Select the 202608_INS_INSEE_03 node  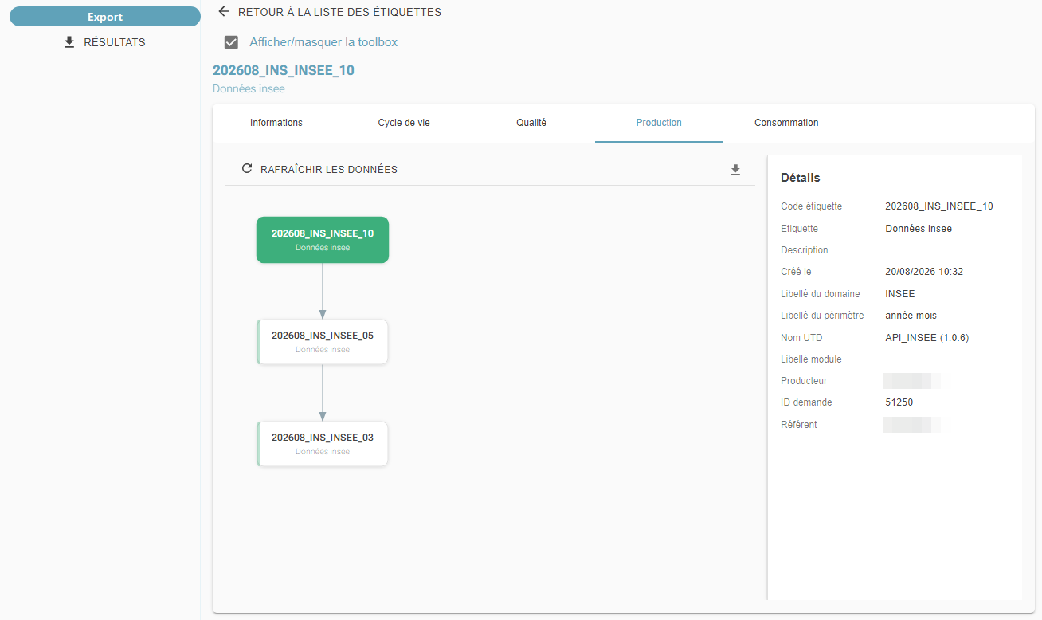click(x=323, y=444)
